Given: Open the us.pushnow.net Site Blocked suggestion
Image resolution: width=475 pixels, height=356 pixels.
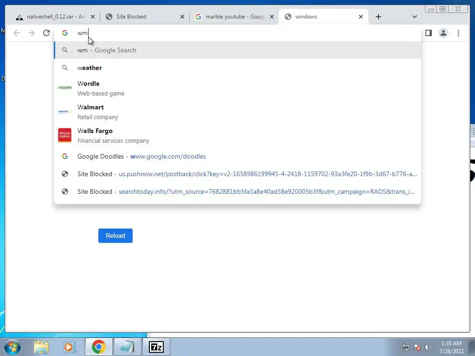Looking at the screenshot, I should pyautogui.click(x=237, y=174).
